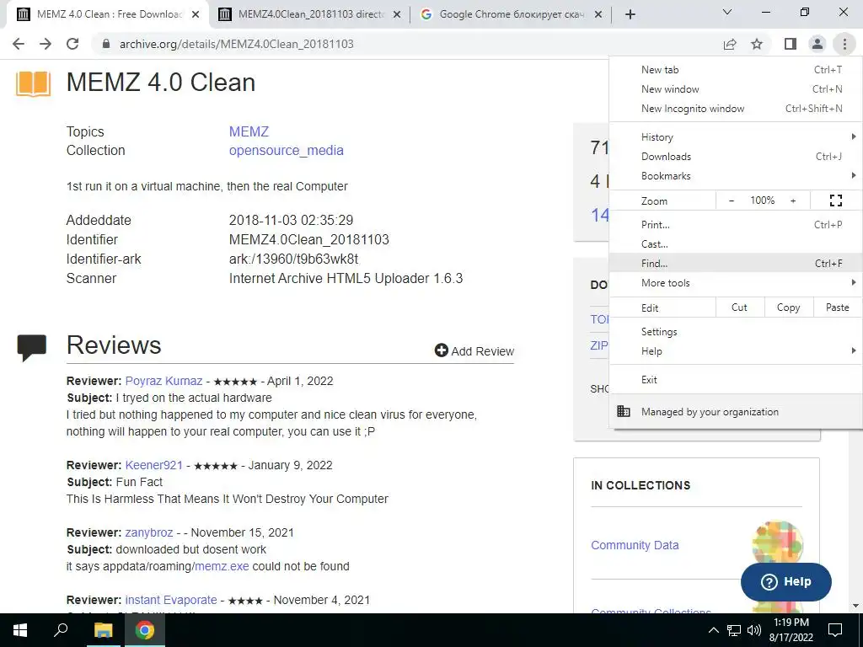Open the Community Data collection link
Viewport: 863px width, 647px height.
[x=635, y=545]
